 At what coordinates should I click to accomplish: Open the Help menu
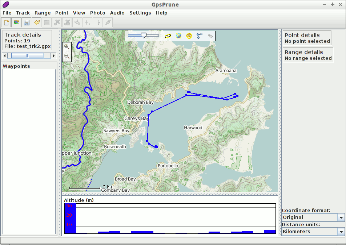pos(161,13)
